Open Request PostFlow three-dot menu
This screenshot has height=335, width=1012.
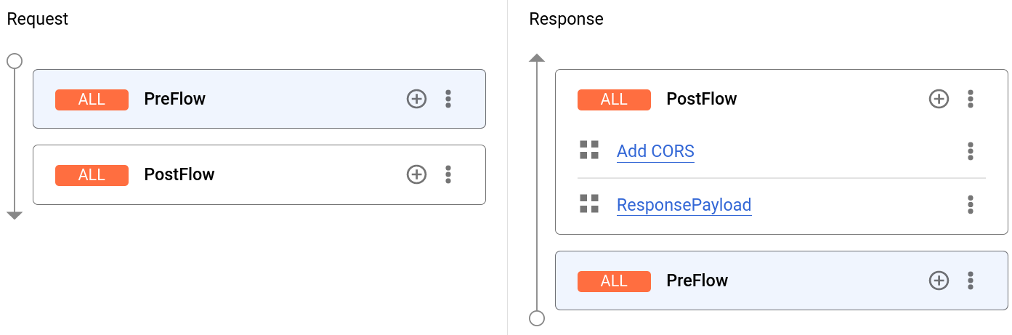tap(448, 174)
